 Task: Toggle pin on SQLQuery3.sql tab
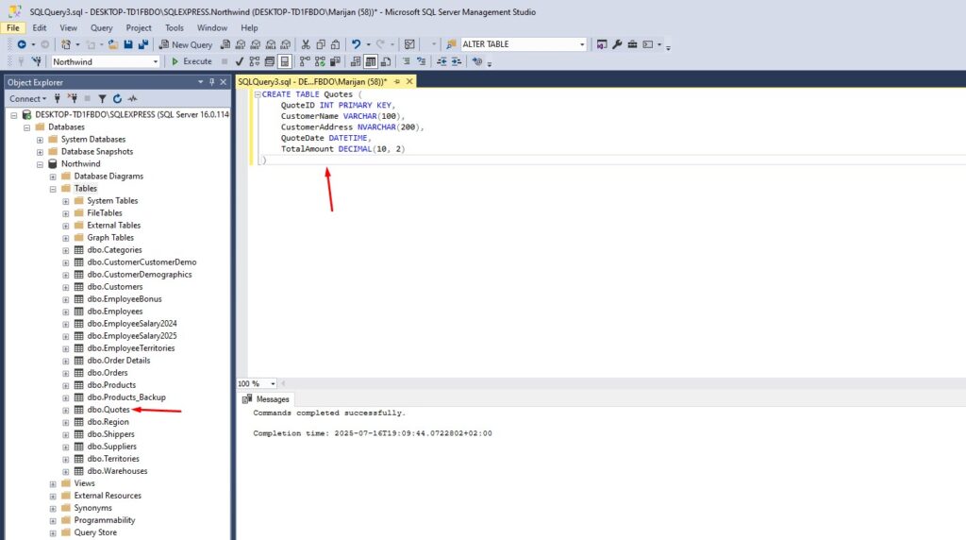[397, 81]
